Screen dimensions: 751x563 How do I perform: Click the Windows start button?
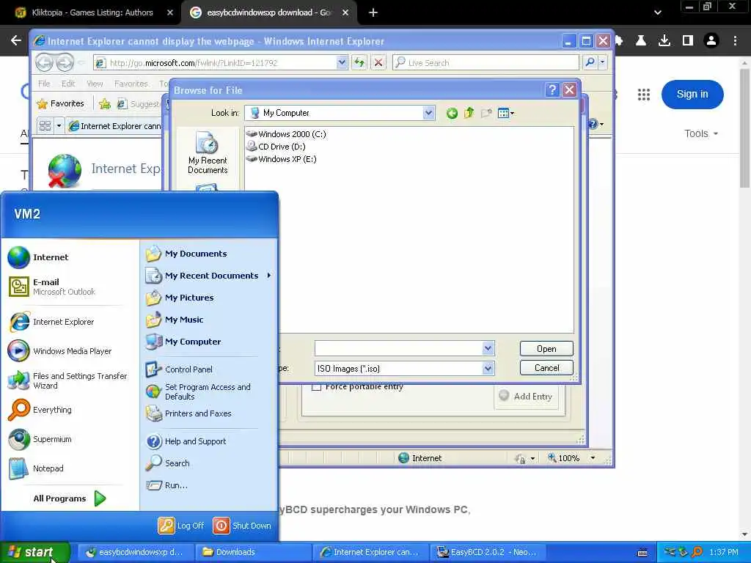point(35,552)
